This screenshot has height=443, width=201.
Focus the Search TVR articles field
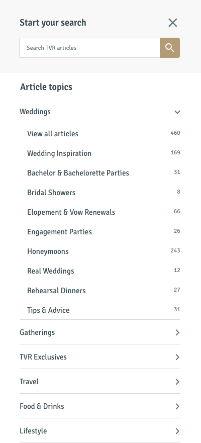89,48
